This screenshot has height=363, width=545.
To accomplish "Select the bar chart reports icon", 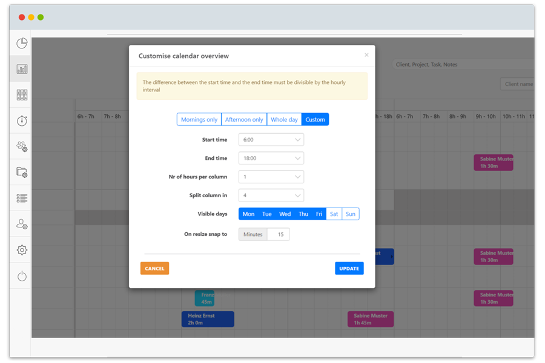I will pos(21,68).
